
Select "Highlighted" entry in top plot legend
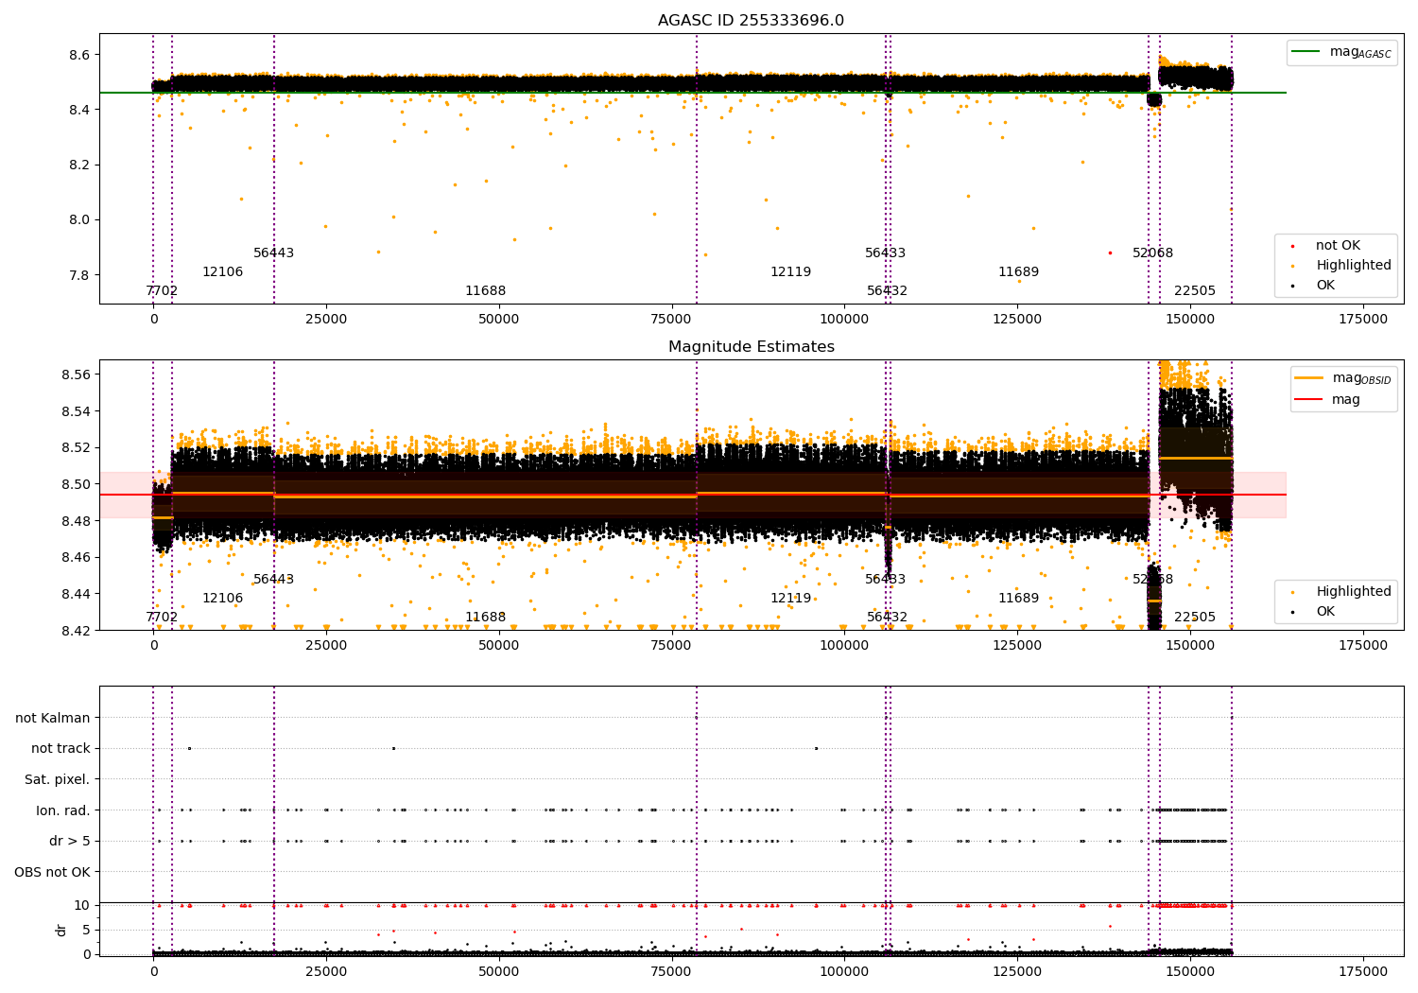[x=1354, y=266]
